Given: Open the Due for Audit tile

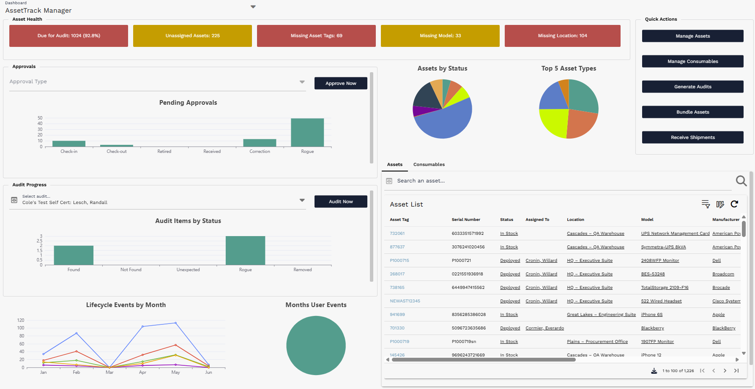Looking at the screenshot, I should pyautogui.click(x=68, y=36).
